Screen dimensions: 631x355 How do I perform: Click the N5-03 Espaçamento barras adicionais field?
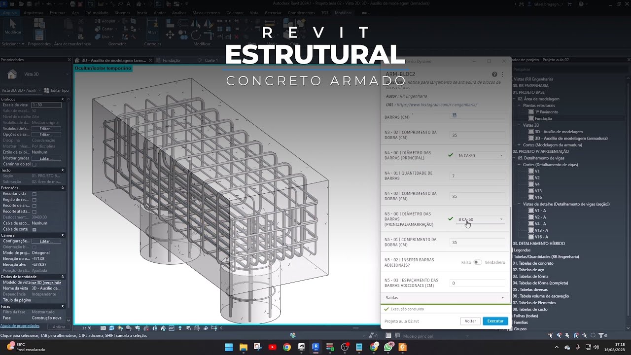click(x=477, y=284)
